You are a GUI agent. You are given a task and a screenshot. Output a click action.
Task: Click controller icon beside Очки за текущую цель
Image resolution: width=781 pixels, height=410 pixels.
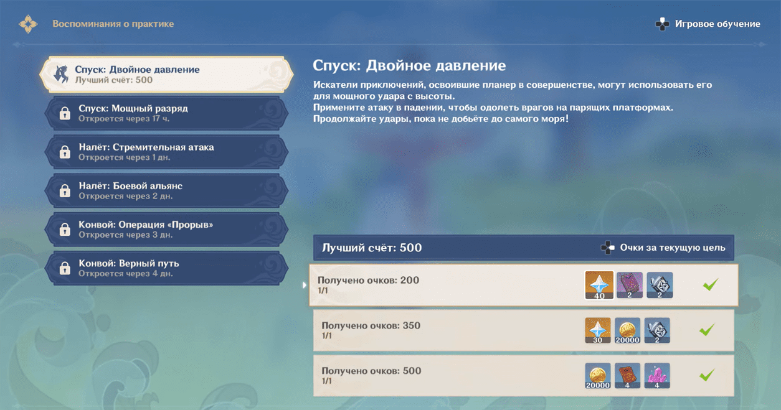[607, 248]
